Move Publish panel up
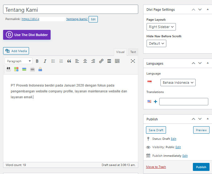This screenshot has width=212, height=174. [x=193, y=119]
